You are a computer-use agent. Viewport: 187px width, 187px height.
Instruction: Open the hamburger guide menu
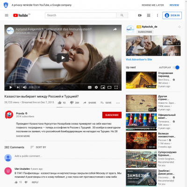click(7, 15)
